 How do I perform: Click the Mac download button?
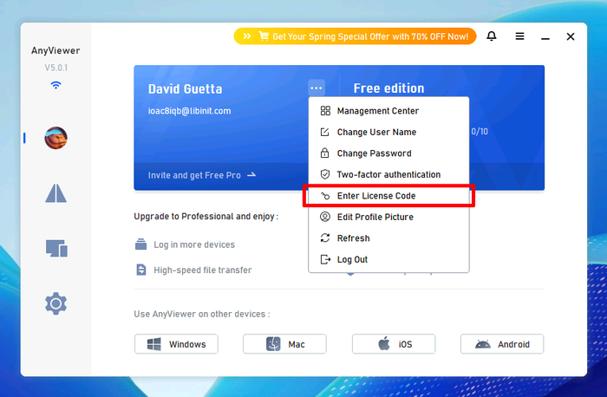click(284, 344)
